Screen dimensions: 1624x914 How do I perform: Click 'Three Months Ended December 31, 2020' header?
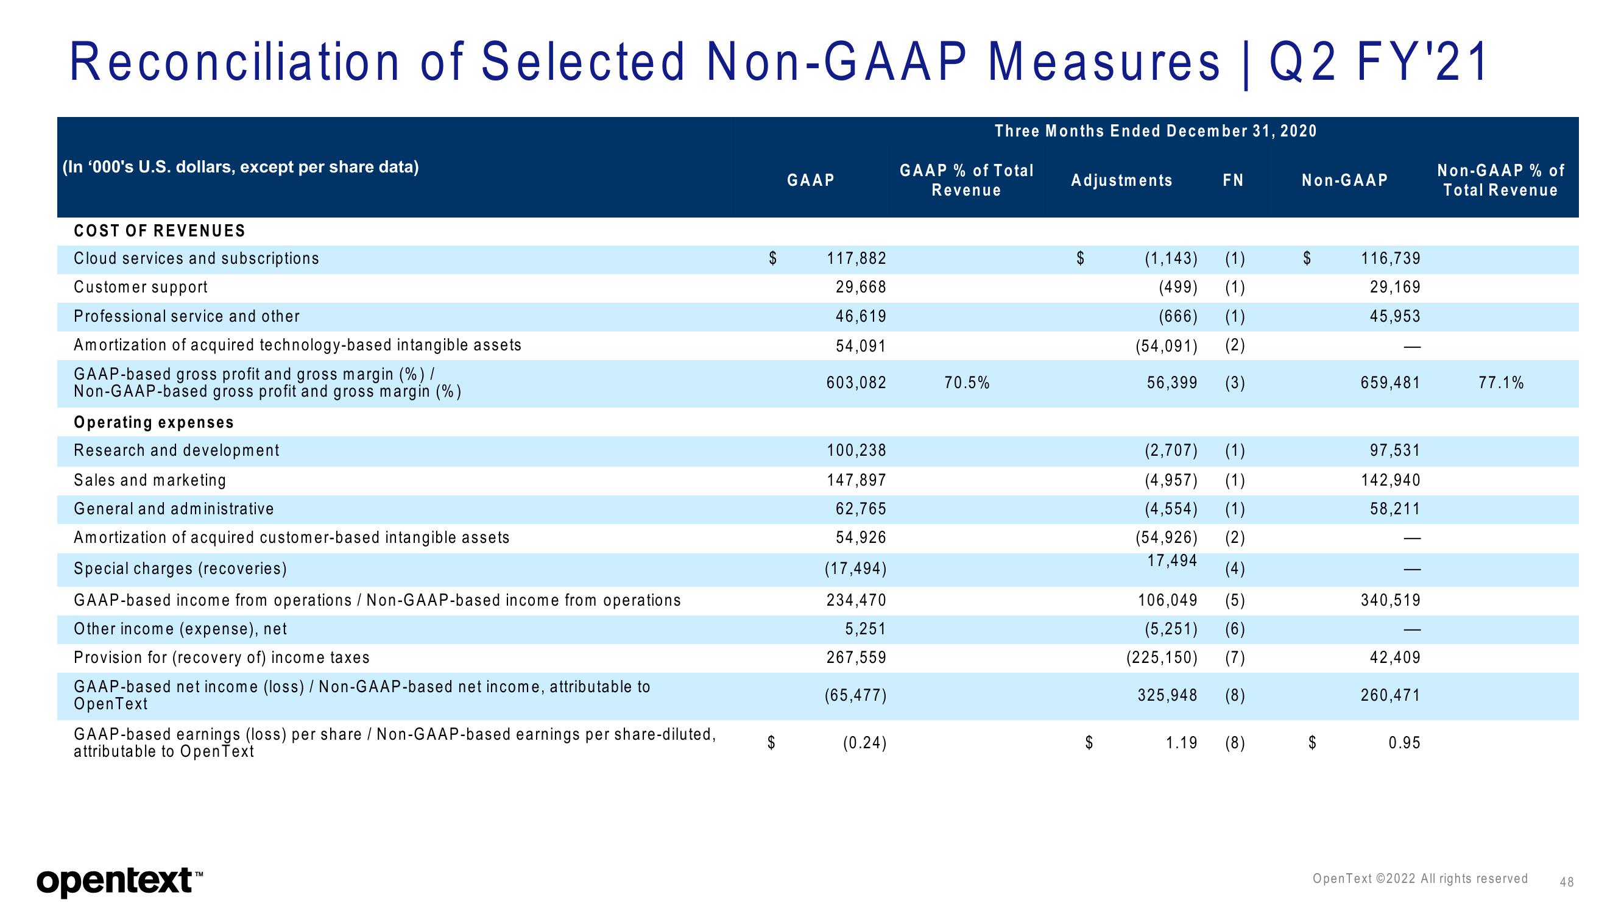[1156, 131]
